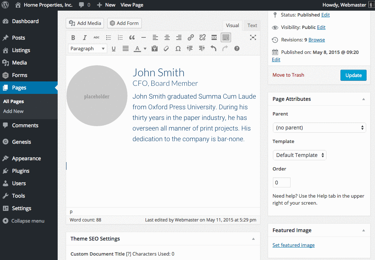Screen dimensions: 375x260
Task: Click the Add Form button
Action: click(x=125, y=23)
